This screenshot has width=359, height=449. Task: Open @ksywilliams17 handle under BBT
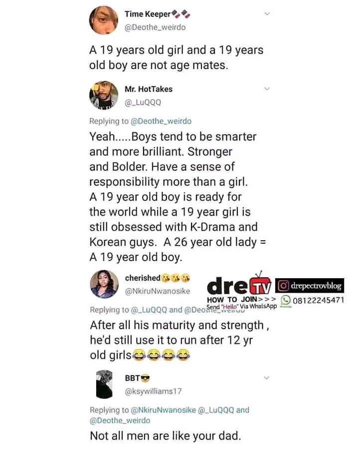pyautogui.click(x=153, y=392)
